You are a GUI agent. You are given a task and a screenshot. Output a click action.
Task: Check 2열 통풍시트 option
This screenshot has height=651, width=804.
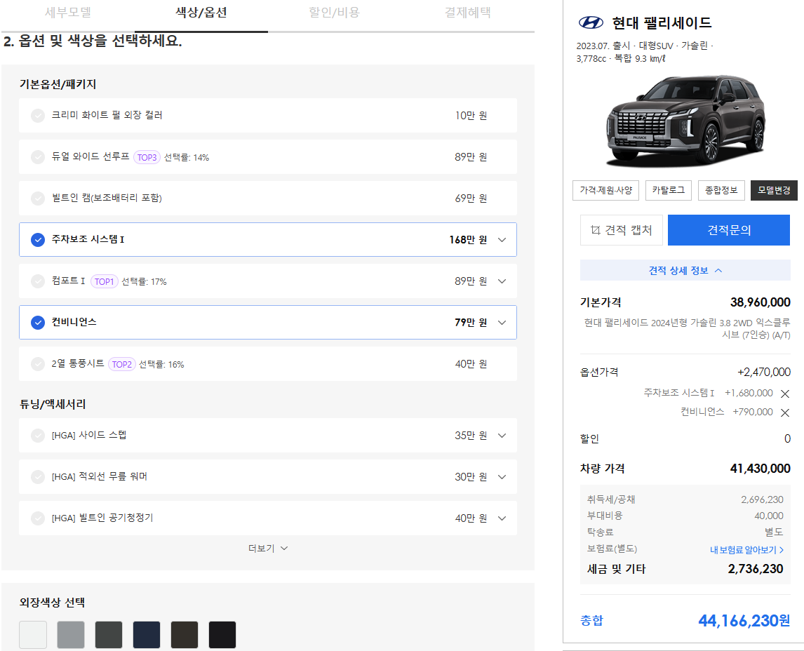[x=37, y=364]
